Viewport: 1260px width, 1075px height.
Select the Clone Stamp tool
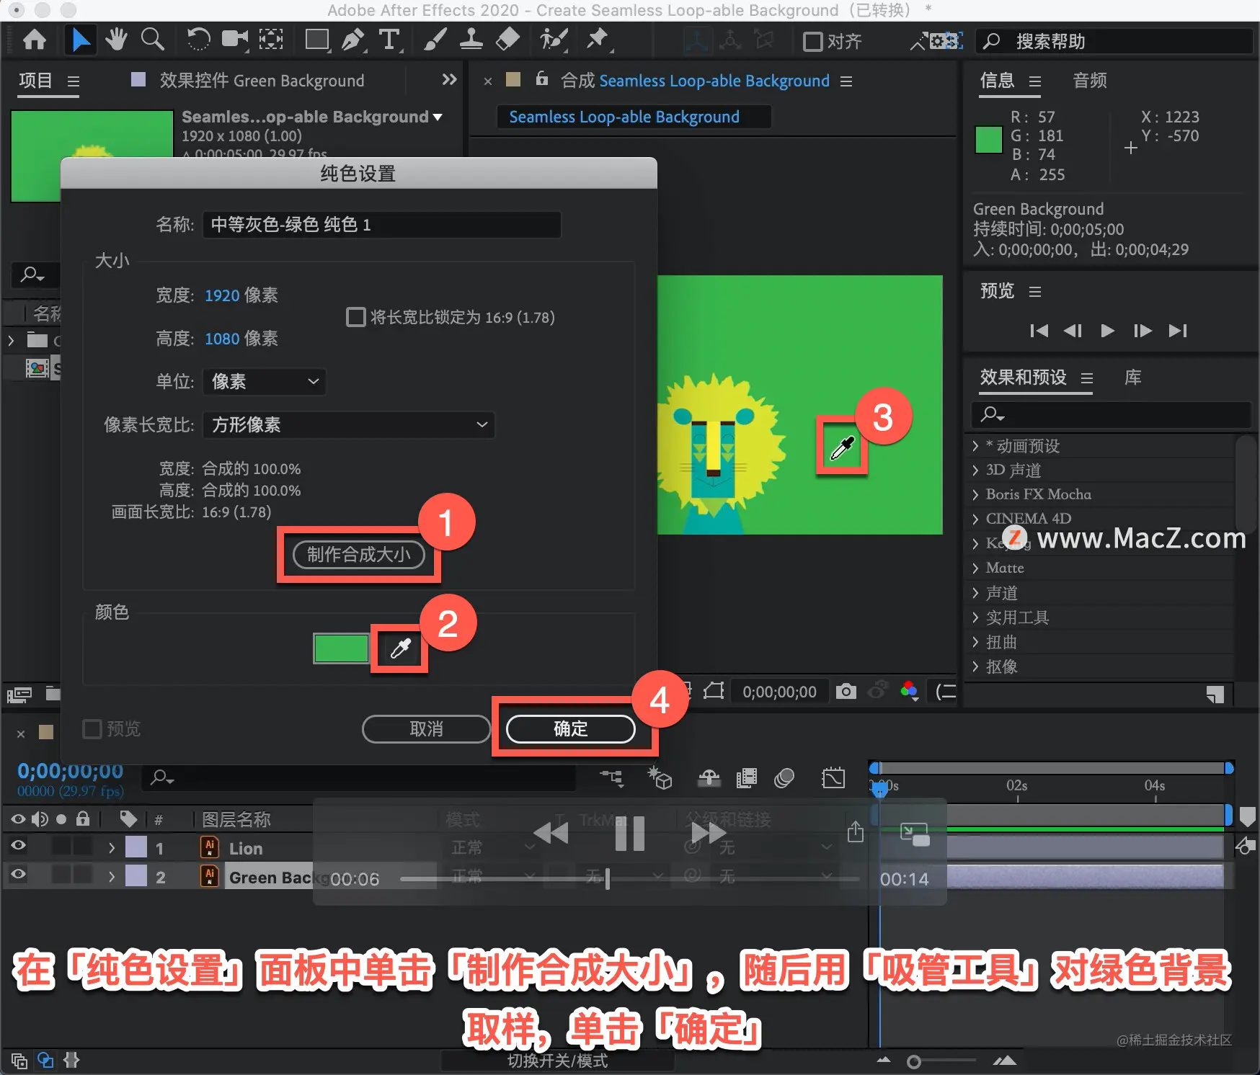[x=471, y=40]
